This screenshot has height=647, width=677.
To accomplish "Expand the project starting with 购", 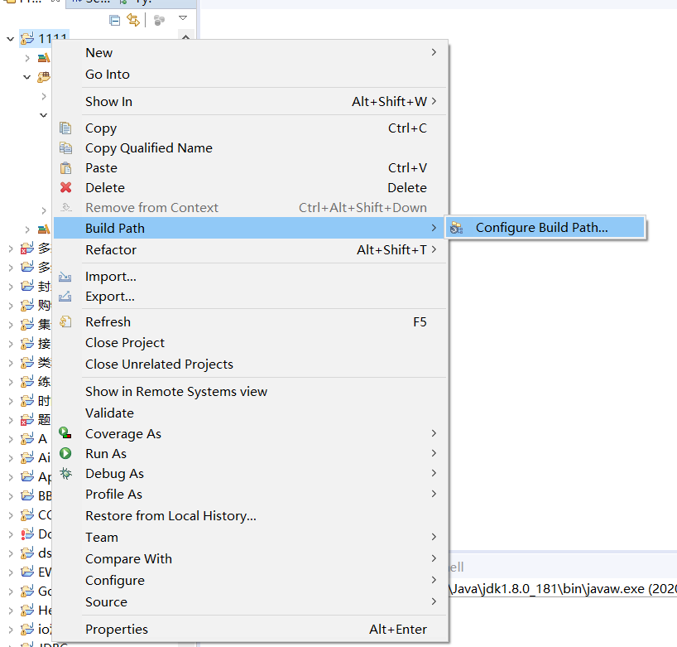I will [11, 306].
